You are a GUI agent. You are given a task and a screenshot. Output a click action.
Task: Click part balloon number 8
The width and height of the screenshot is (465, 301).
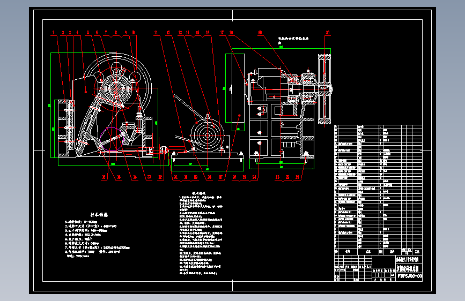(x=116, y=33)
